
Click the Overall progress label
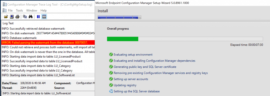click(x=118, y=29)
